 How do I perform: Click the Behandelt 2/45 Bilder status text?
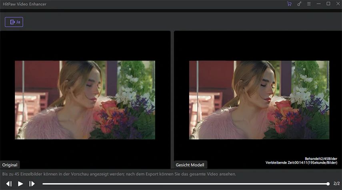pos(321,158)
